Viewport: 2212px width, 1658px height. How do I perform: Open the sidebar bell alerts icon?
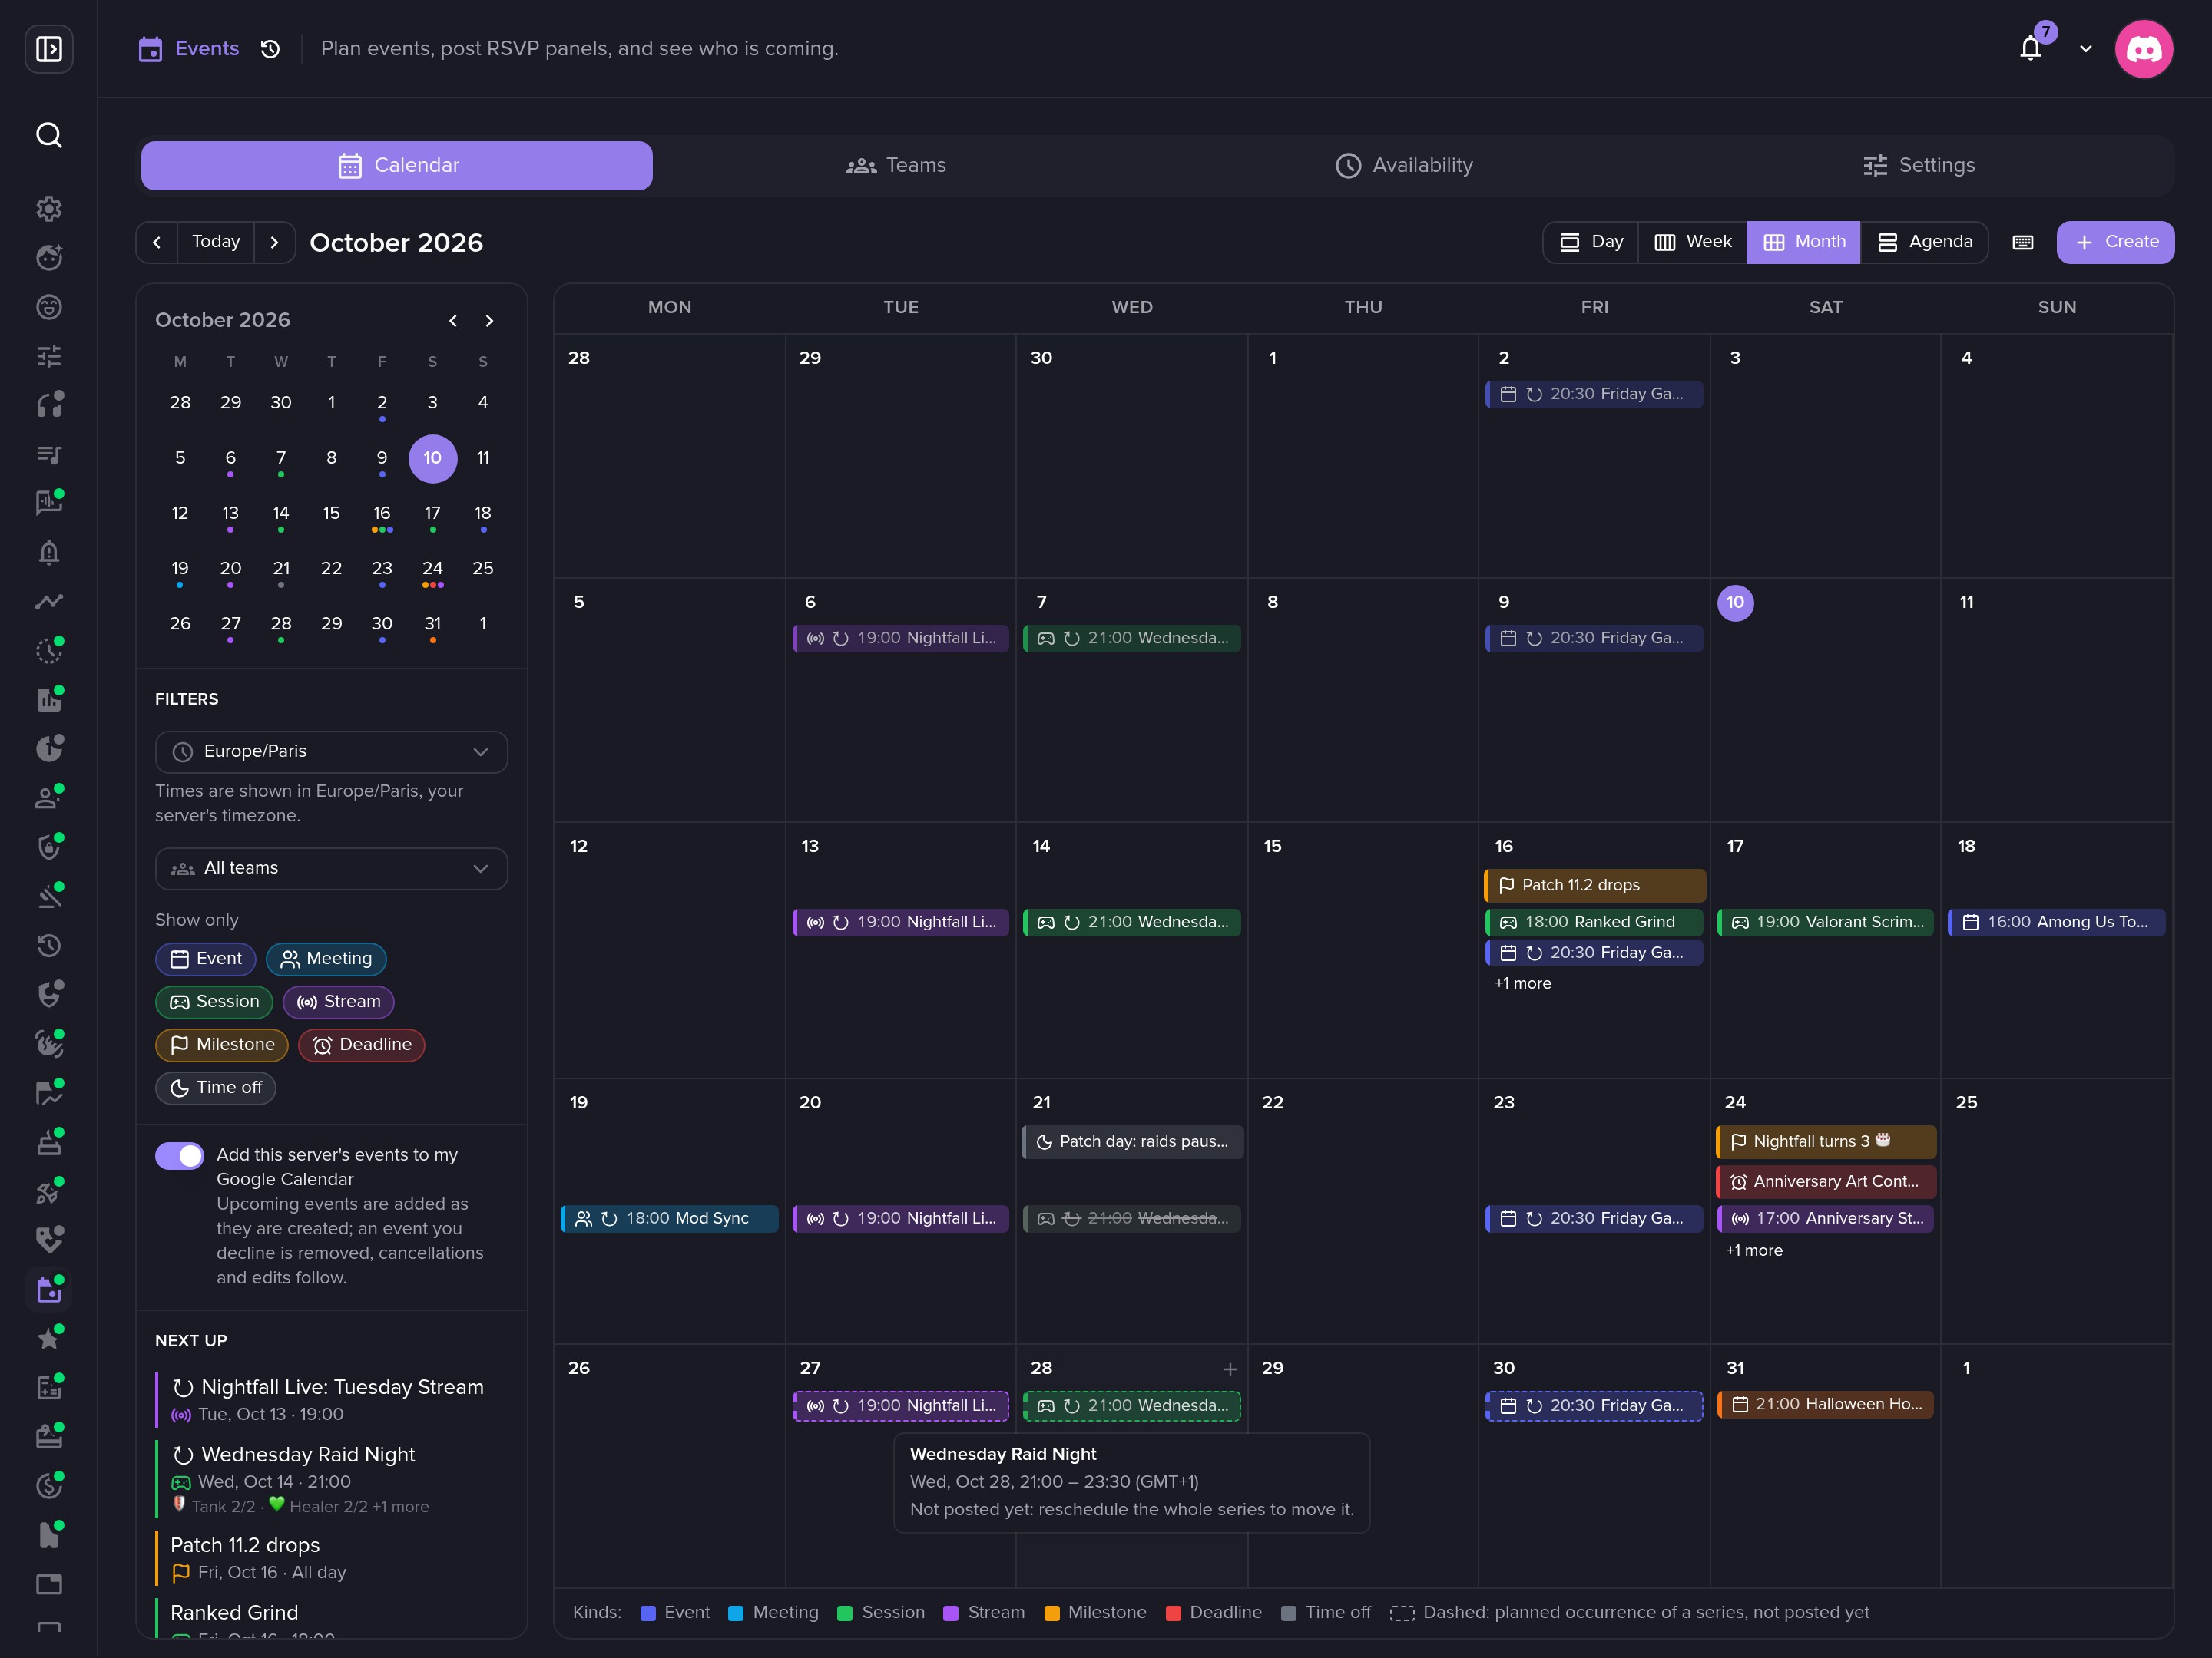click(49, 553)
